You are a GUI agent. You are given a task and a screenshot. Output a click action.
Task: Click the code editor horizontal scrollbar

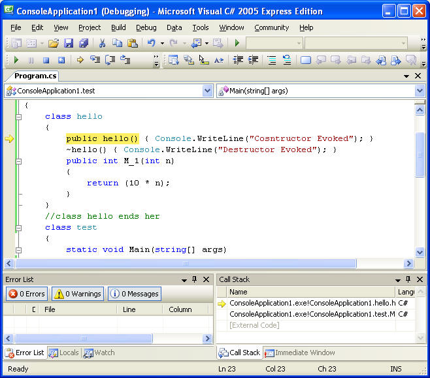point(186,264)
